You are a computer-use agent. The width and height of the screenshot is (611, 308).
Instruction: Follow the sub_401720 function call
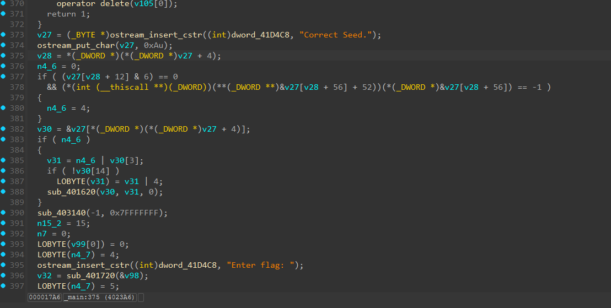point(91,275)
